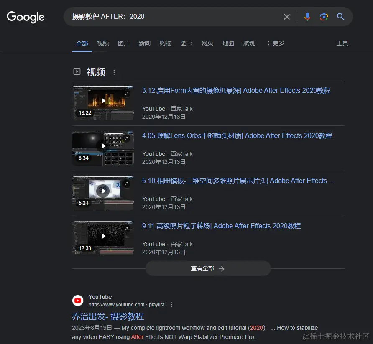Viewport: 373px width, 344px height.
Task: Play the 12:33 video thumbnail
Action: [x=103, y=238]
